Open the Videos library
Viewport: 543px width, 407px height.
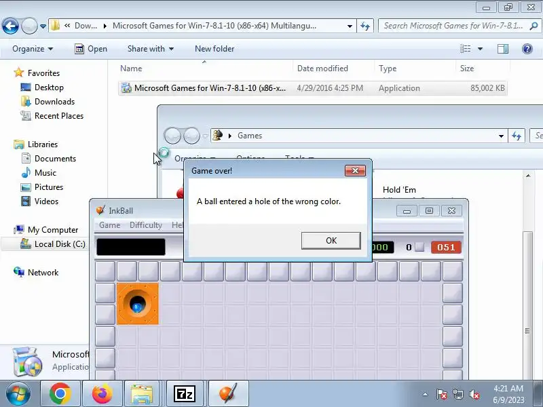[46, 201]
